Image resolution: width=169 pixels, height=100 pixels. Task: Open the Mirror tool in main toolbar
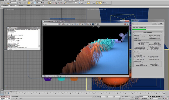79,3
